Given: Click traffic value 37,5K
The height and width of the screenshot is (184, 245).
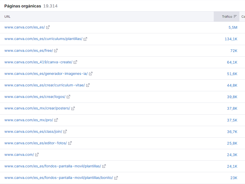Looking at the screenshot, I should 232,120.
